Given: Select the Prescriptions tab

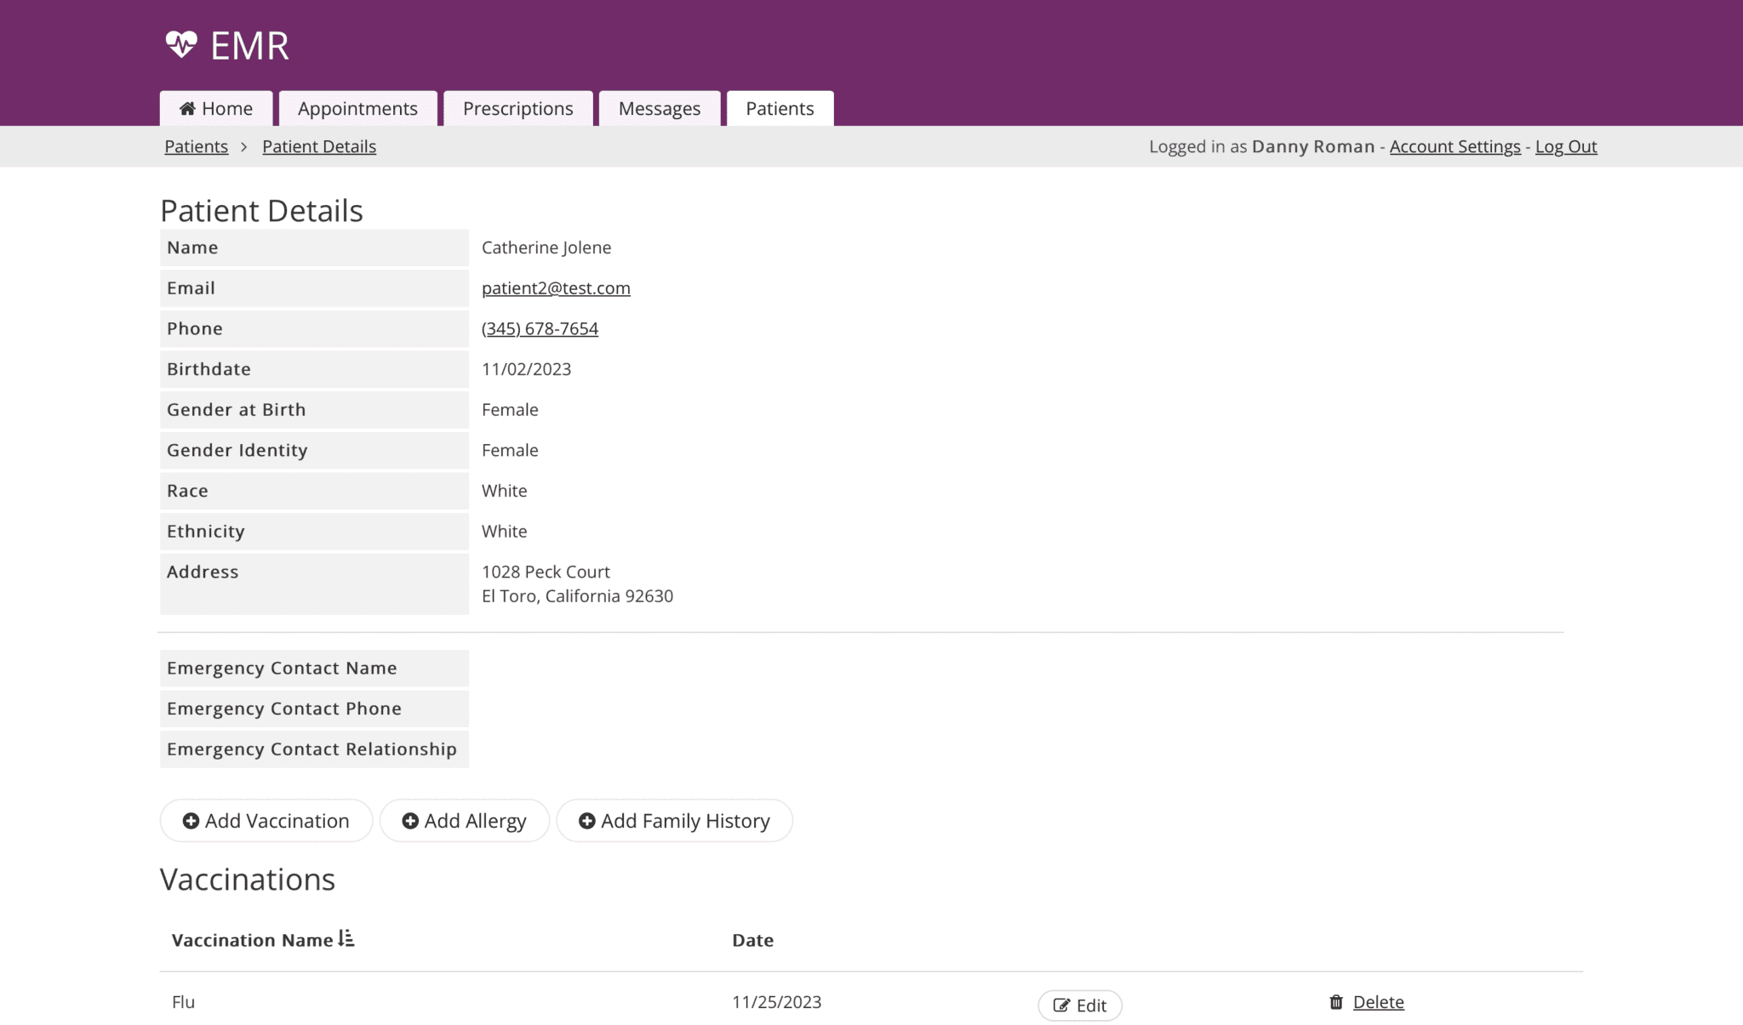Looking at the screenshot, I should point(517,109).
